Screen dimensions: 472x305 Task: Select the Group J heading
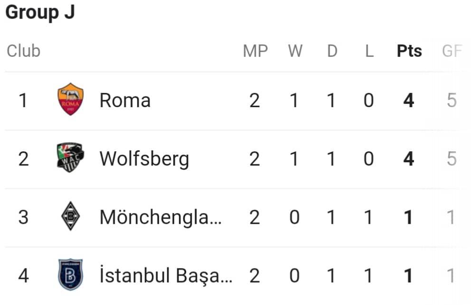click(40, 12)
